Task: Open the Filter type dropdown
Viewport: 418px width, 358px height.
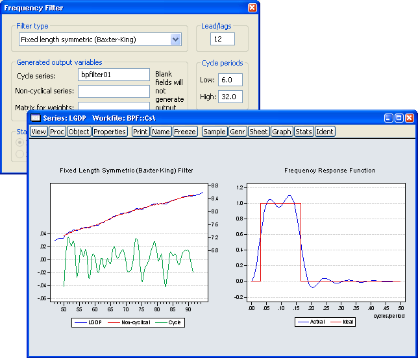Action: click(x=175, y=40)
